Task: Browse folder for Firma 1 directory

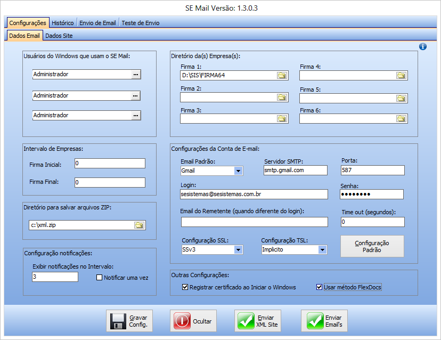Action: click(281, 76)
